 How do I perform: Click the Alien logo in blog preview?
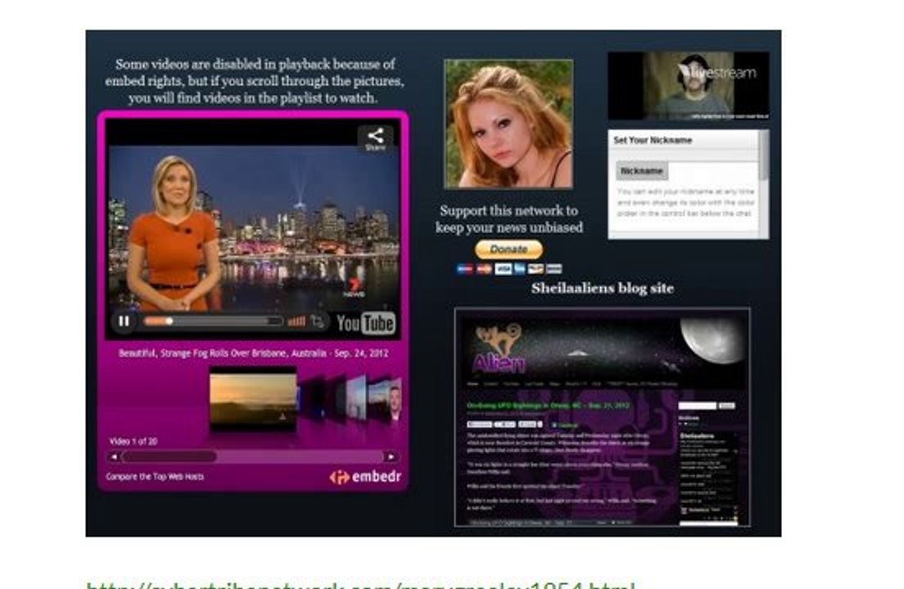(499, 349)
